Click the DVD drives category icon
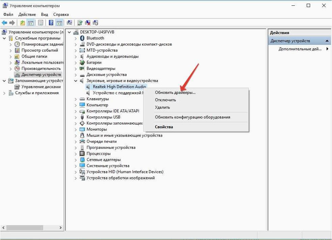This screenshot has height=240, width=332. click(x=82, y=44)
